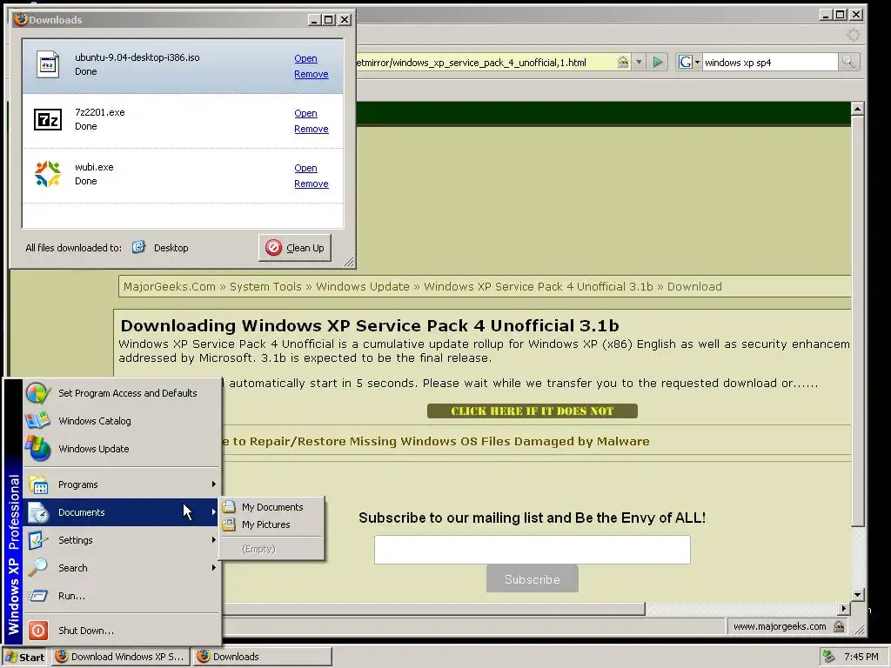Click the Start button

pyautogui.click(x=25, y=657)
